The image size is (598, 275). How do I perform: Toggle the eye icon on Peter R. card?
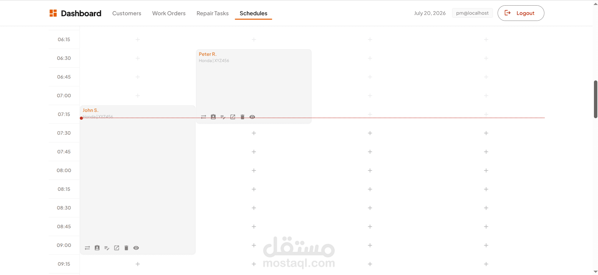[252, 117]
